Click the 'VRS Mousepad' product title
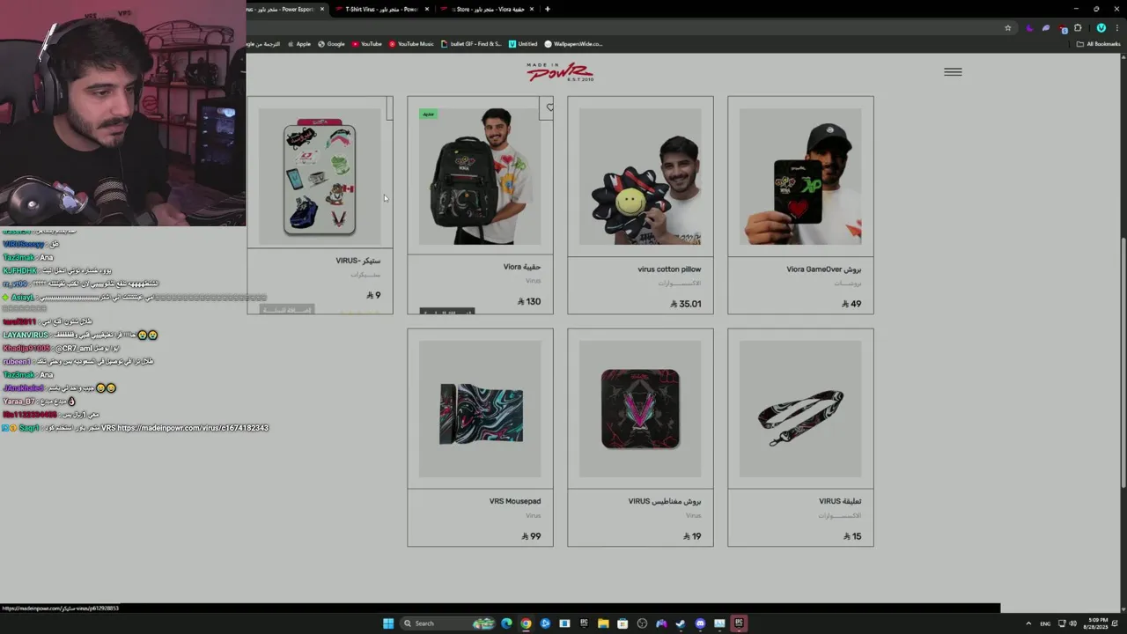 tap(515, 501)
